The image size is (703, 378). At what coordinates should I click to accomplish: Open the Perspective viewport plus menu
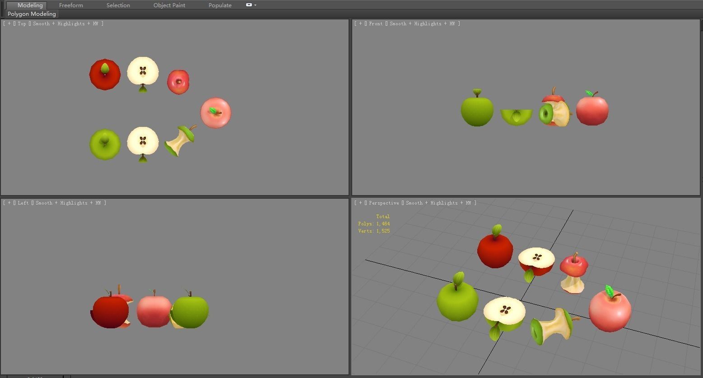pos(361,203)
